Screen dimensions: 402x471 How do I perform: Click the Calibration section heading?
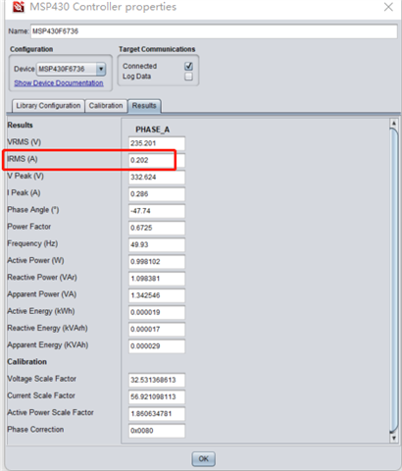tap(27, 362)
